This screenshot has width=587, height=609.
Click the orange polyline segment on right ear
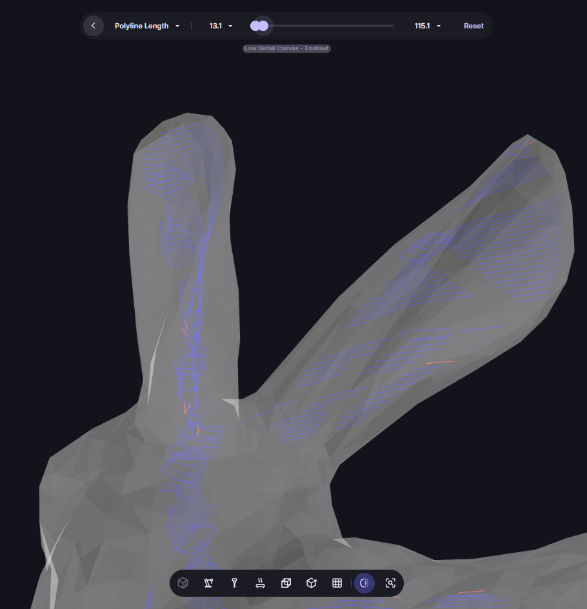pyautogui.click(x=439, y=363)
